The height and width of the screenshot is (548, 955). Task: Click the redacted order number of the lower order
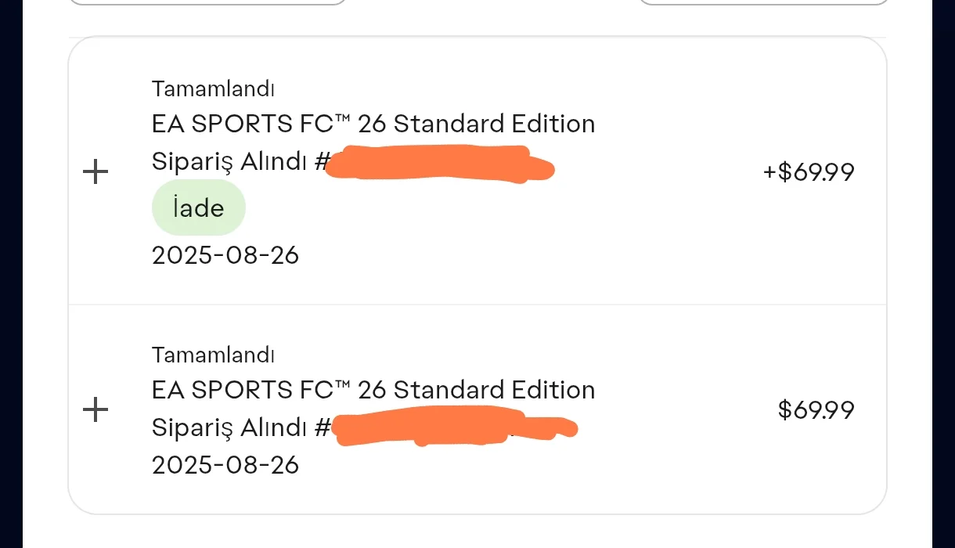coord(452,430)
